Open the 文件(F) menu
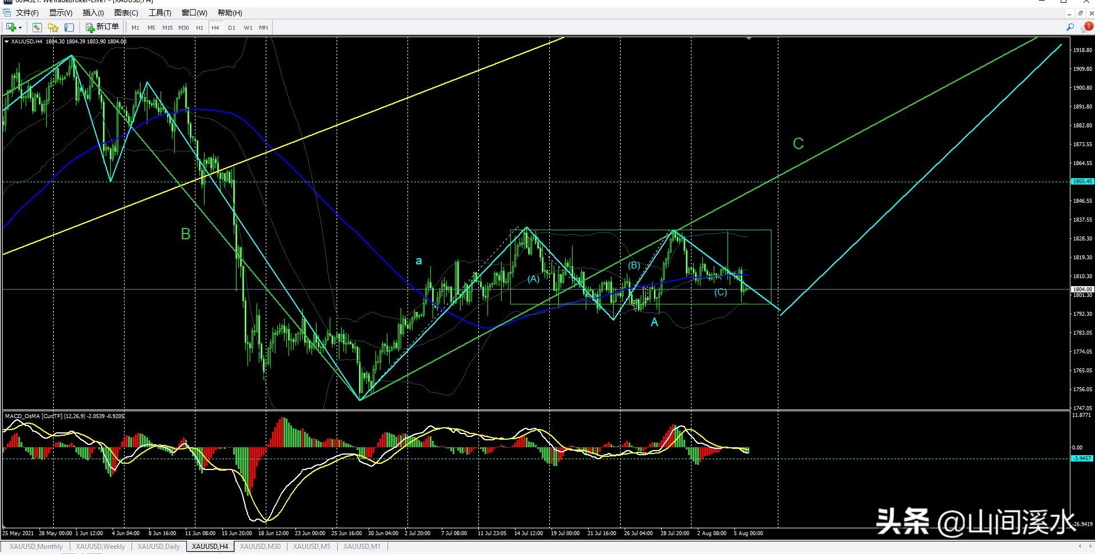 [x=27, y=13]
